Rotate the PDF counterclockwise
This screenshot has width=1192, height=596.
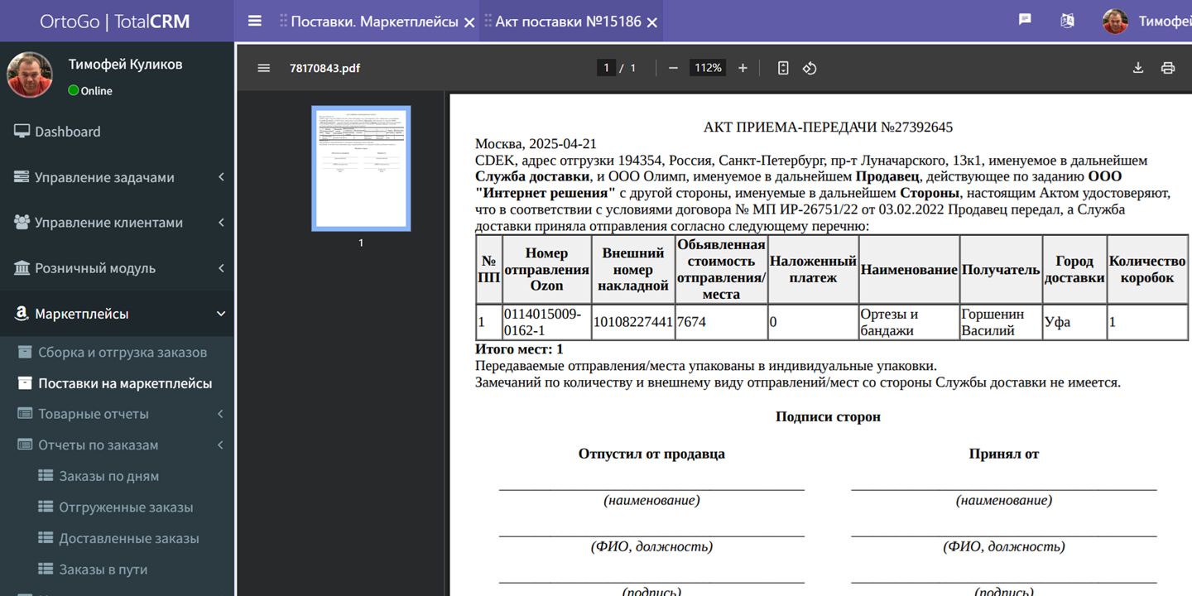(810, 68)
